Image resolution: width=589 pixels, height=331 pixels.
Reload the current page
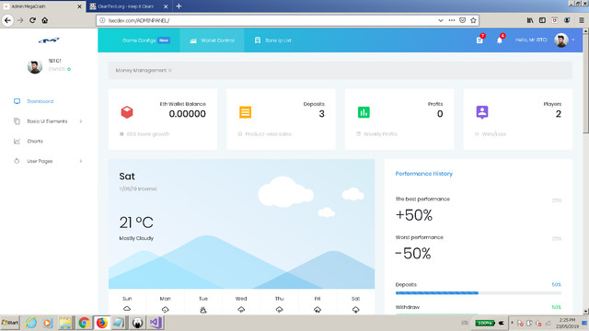[33, 20]
